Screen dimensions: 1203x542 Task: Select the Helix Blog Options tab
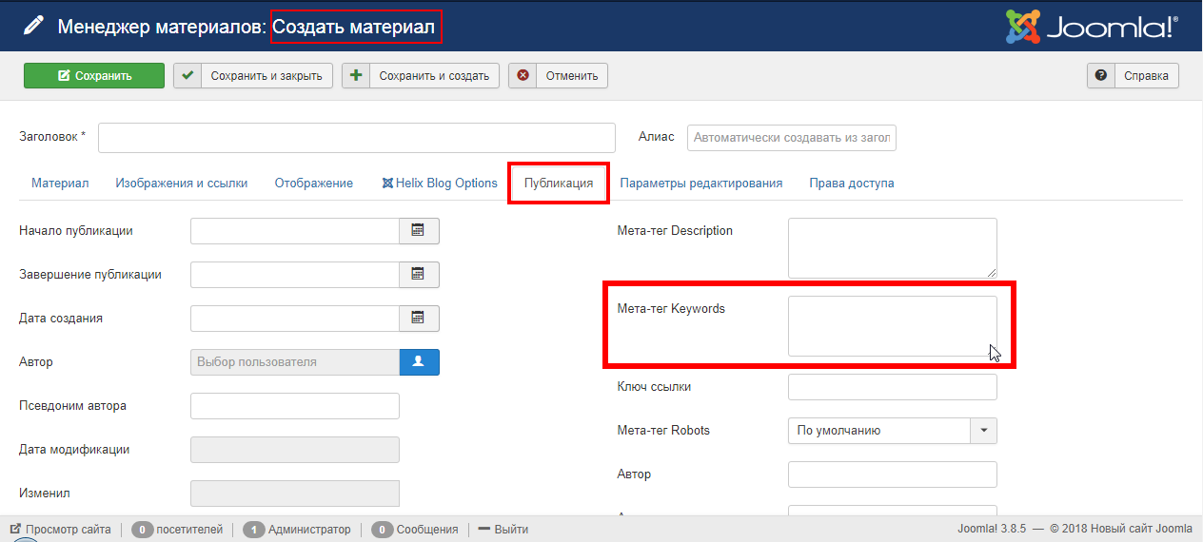[440, 184]
